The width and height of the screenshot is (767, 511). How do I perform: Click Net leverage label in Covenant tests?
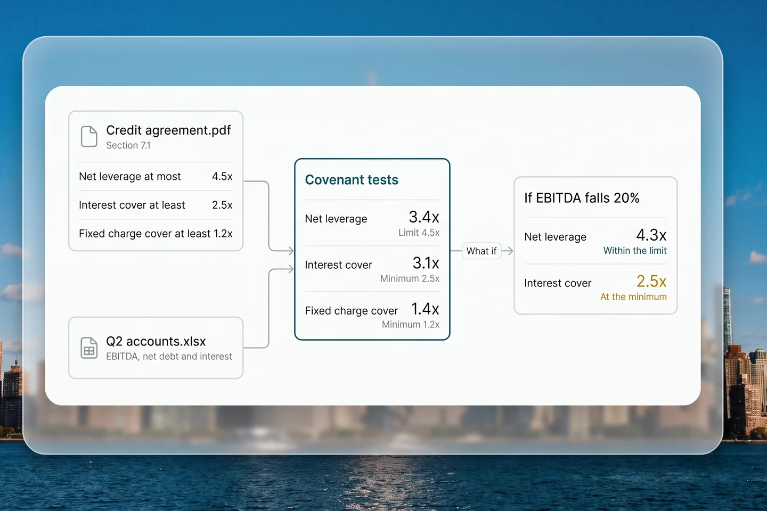pos(336,219)
